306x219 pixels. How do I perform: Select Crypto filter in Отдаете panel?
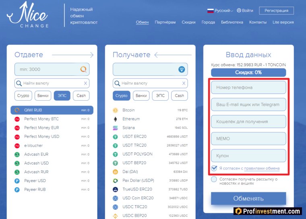23,96
